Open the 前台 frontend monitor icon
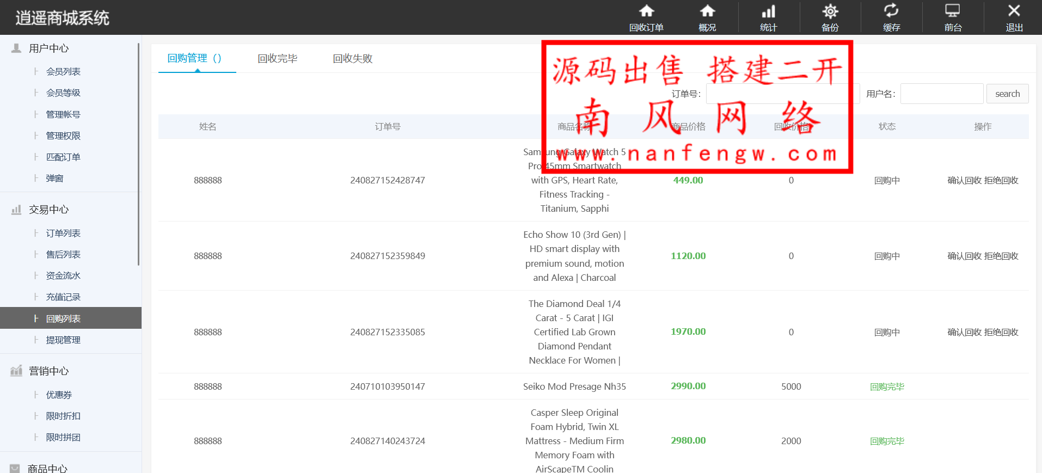 pos(952,11)
